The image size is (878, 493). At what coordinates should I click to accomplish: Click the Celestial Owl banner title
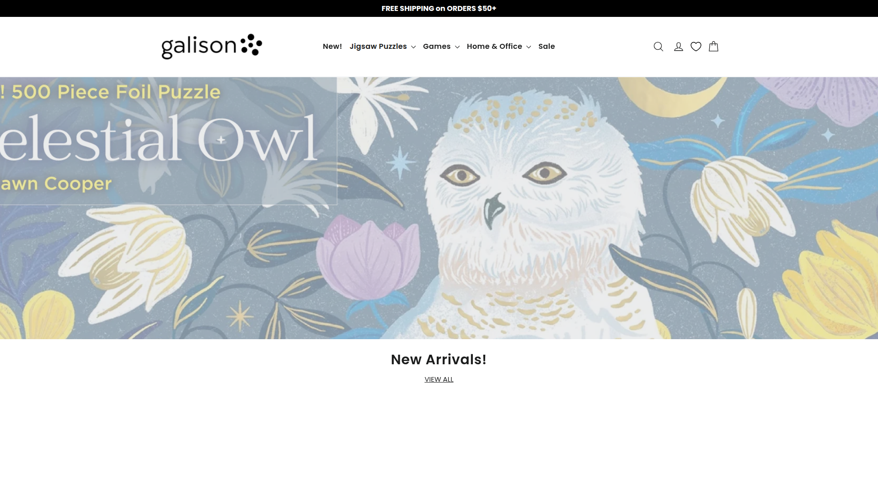158,138
